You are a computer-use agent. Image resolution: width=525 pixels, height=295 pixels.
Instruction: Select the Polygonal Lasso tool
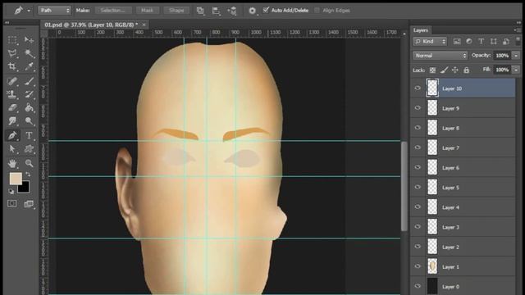click(12, 53)
